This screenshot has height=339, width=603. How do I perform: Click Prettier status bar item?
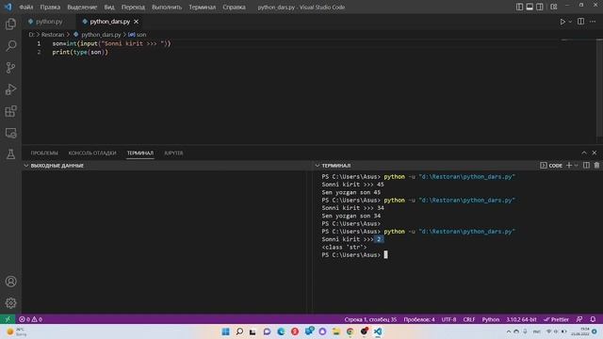[x=556, y=319]
